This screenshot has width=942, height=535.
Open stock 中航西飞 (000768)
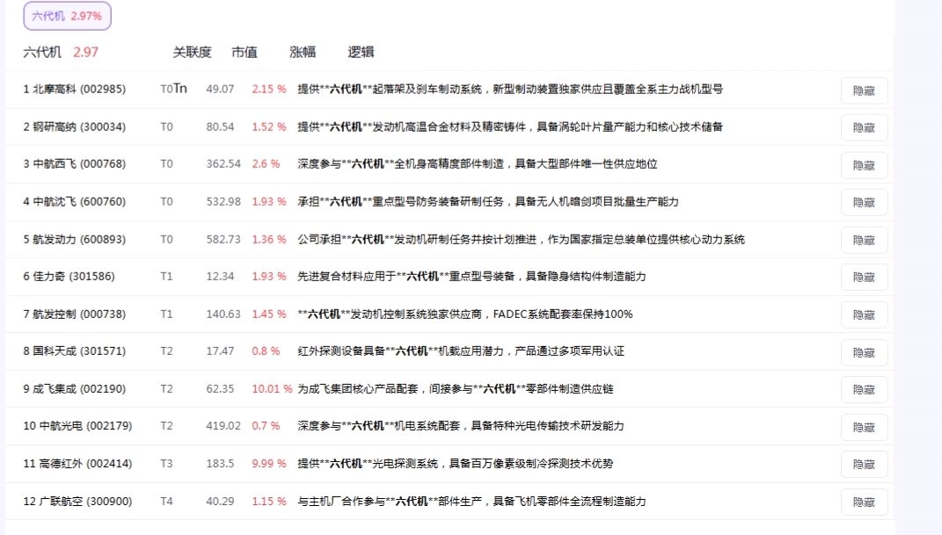coord(75,163)
